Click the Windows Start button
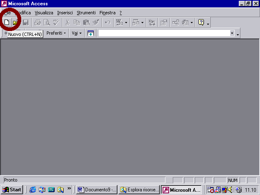Screen dimensions: 260x195 11,190
